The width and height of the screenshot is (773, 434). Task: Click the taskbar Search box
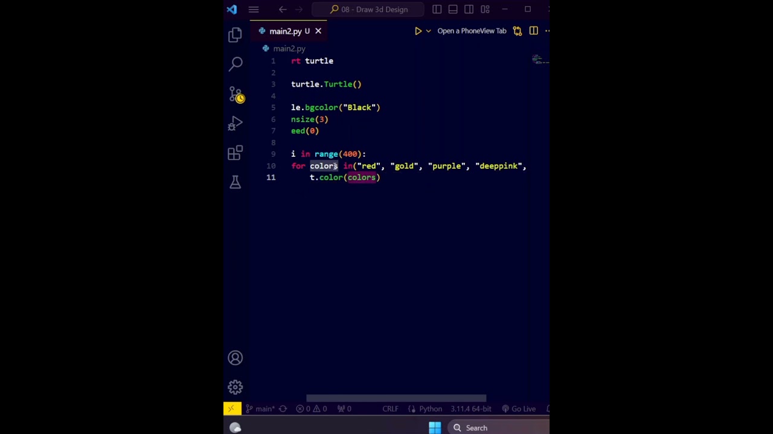(499, 428)
